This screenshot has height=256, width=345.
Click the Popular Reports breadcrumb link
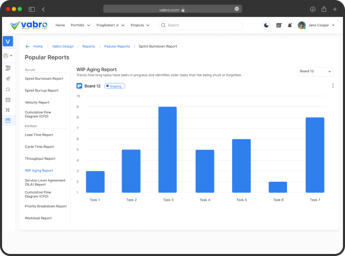point(117,47)
